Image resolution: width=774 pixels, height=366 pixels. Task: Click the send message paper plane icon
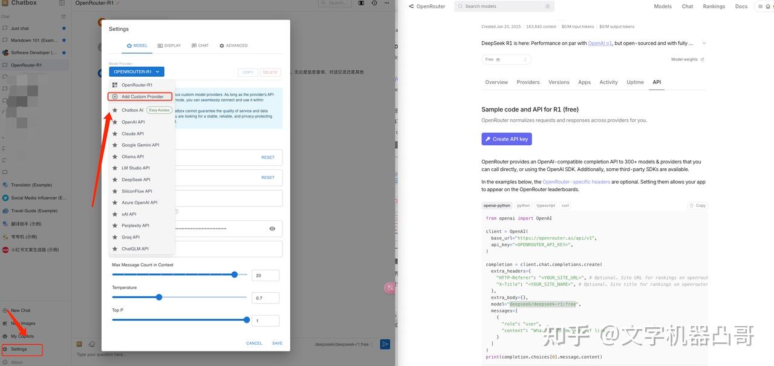click(x=385, y=344)
